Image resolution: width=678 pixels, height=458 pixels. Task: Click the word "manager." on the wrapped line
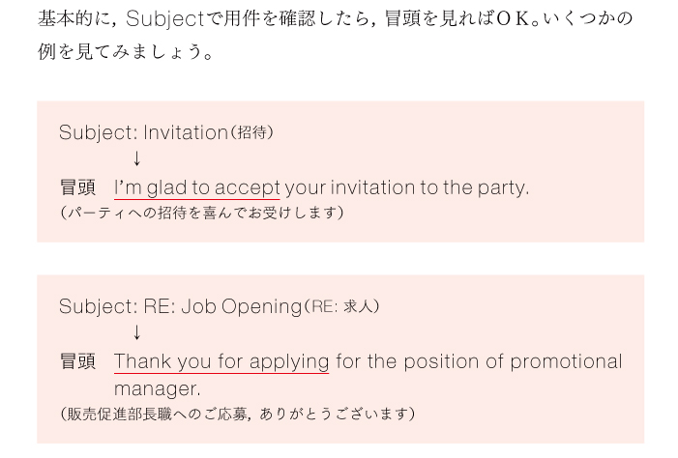pyautogui.click(x=158, y=388)
